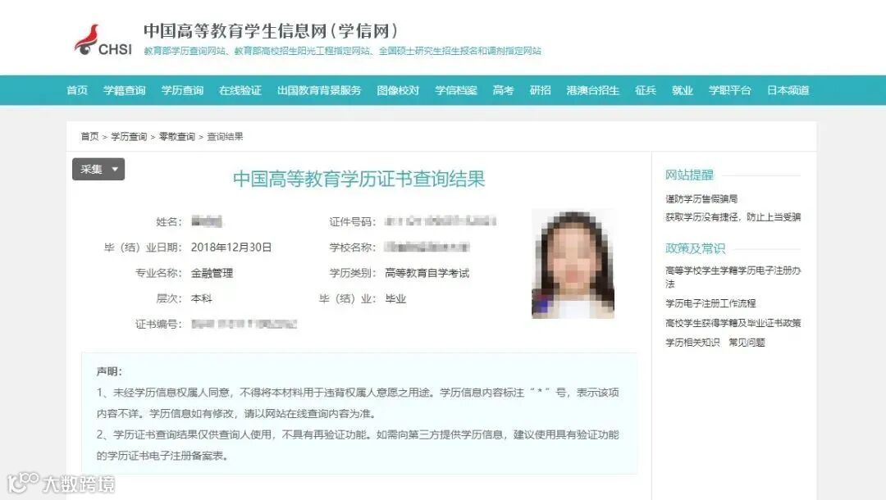Open the 首页 navigation menu item
This screenshot has height=500, width=886.
77,90
